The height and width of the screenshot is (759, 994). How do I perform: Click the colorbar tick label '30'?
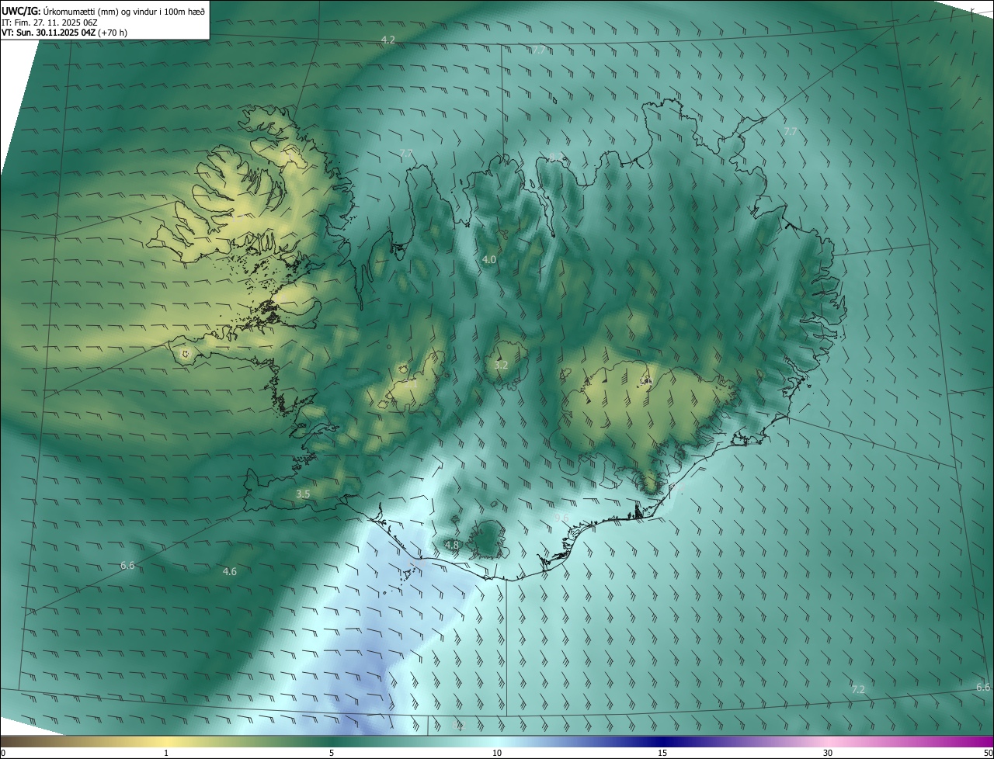(x=828, y=753)
